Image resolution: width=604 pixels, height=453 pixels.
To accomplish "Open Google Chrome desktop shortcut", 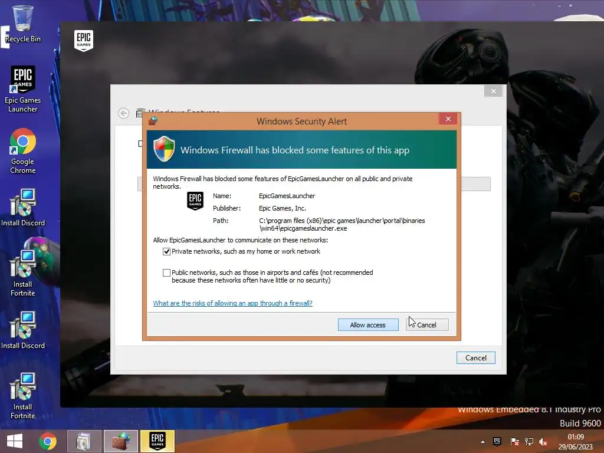I will click(x=23, y=151).
